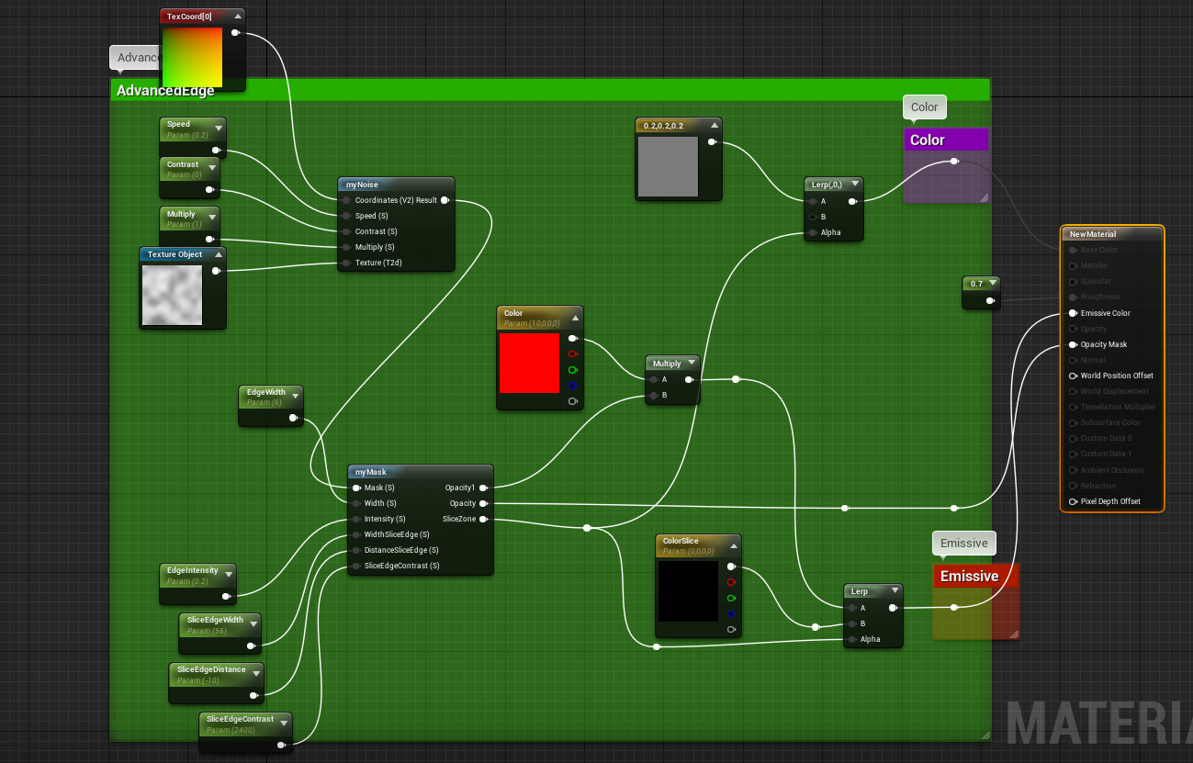Expand the Speed parameter node arrow
This screenshot has height=763, width=1193.
coord(218,129)
